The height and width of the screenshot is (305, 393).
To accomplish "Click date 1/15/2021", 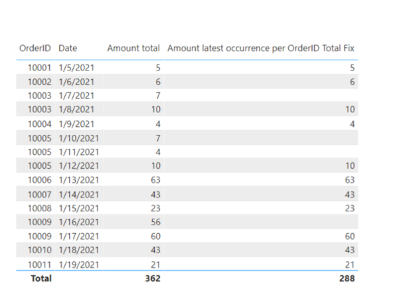I will (x=79, y=208).
